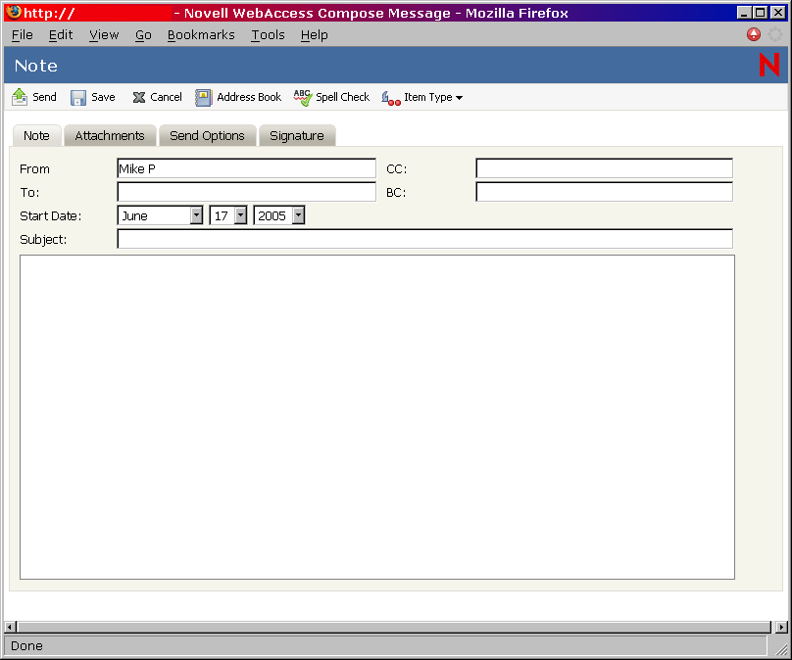Open the Edit menu
Image resolution: width=792 pixels, height=660 pixels.
coord(61,35)
